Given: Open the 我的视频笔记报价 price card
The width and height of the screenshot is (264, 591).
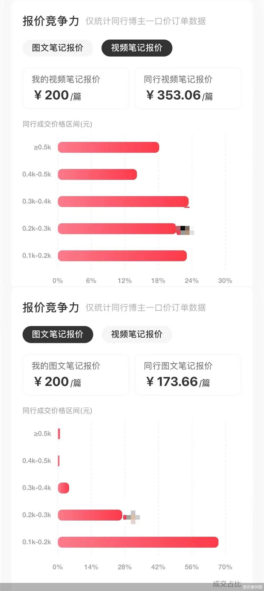Looking at the screenshot, I should (76, 88).
